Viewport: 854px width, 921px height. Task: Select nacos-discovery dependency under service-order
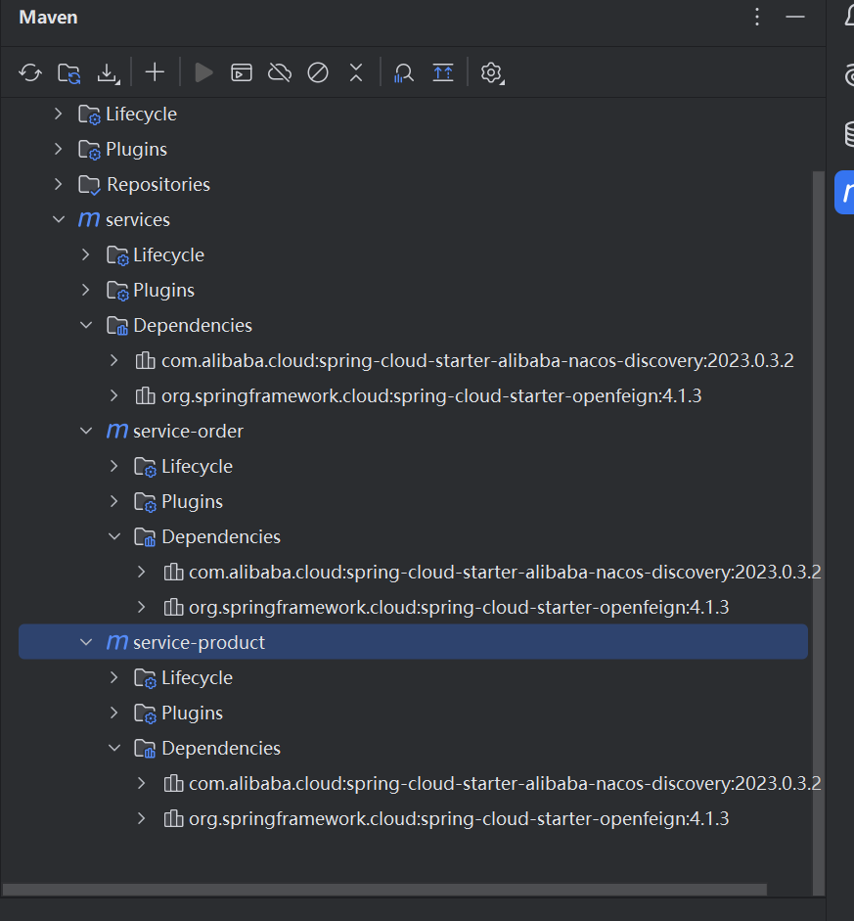(505, 573)
